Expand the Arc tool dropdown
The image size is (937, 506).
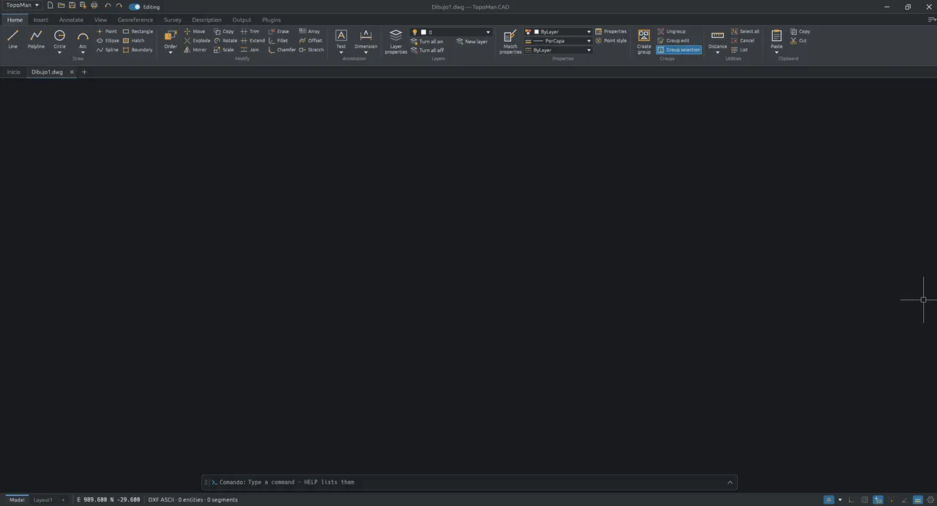coord(83,53)
